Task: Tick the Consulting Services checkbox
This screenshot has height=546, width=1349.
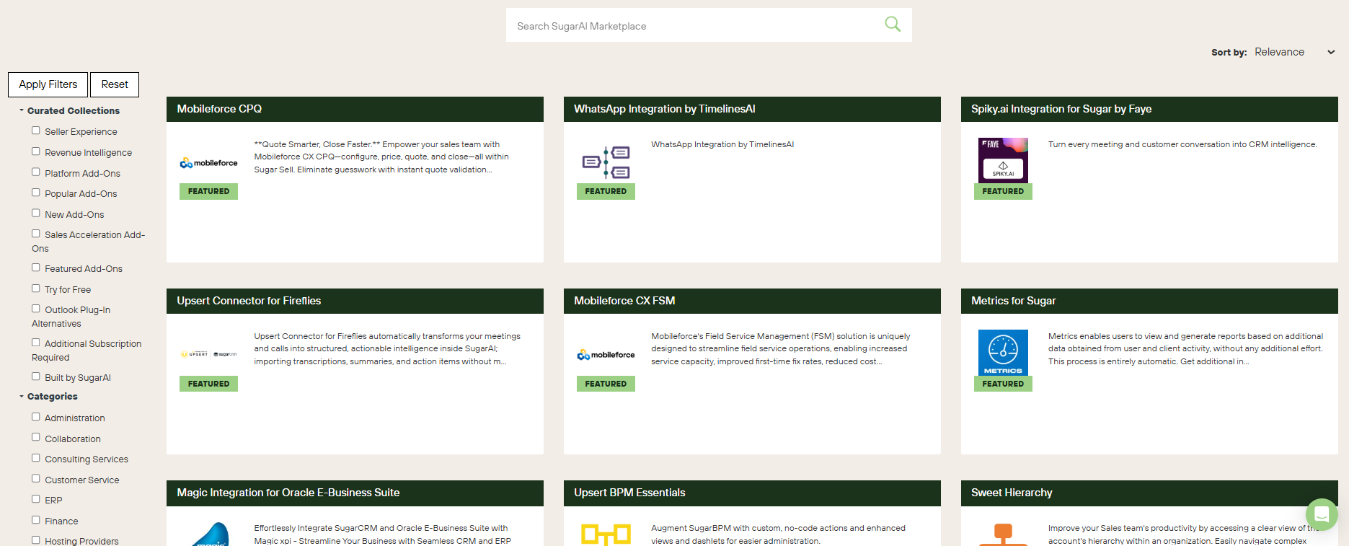Action: coord(36,458)
